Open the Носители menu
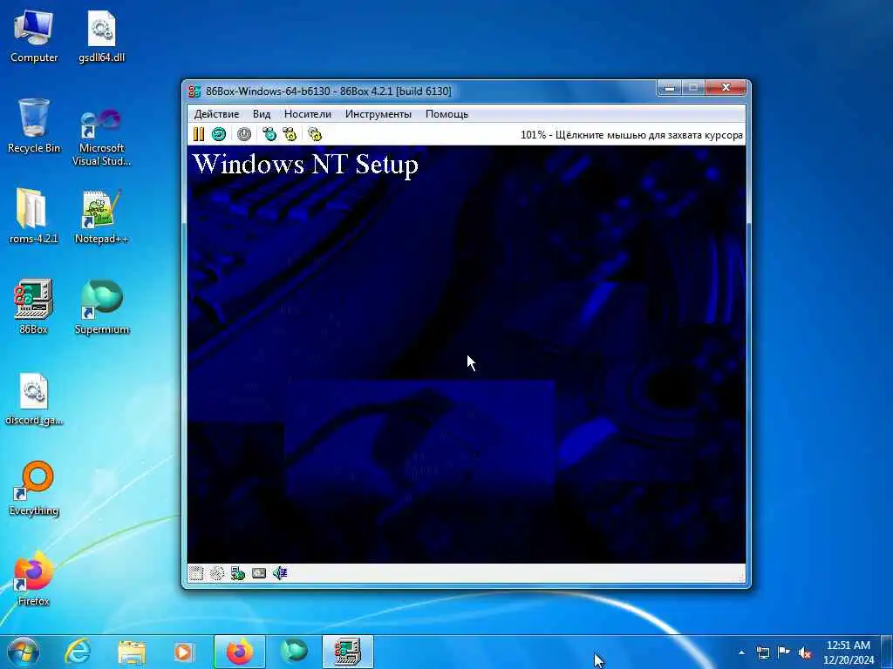The height and width of the screenshot is (669, 893). (308, 114)
